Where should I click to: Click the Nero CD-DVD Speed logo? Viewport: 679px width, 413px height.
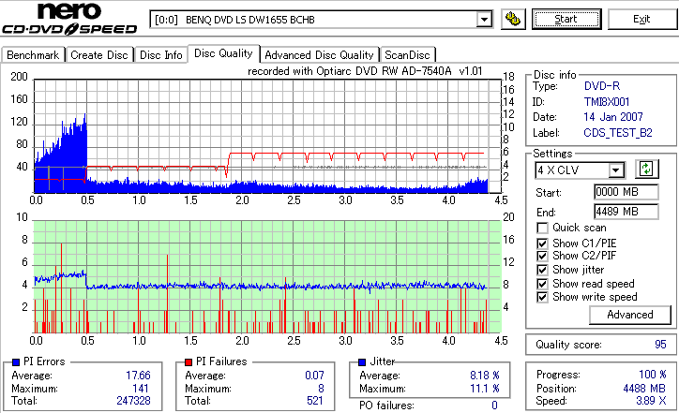69,19
